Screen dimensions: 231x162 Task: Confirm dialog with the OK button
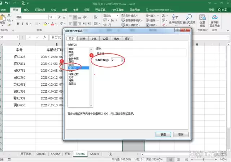[x=163, y=135]
